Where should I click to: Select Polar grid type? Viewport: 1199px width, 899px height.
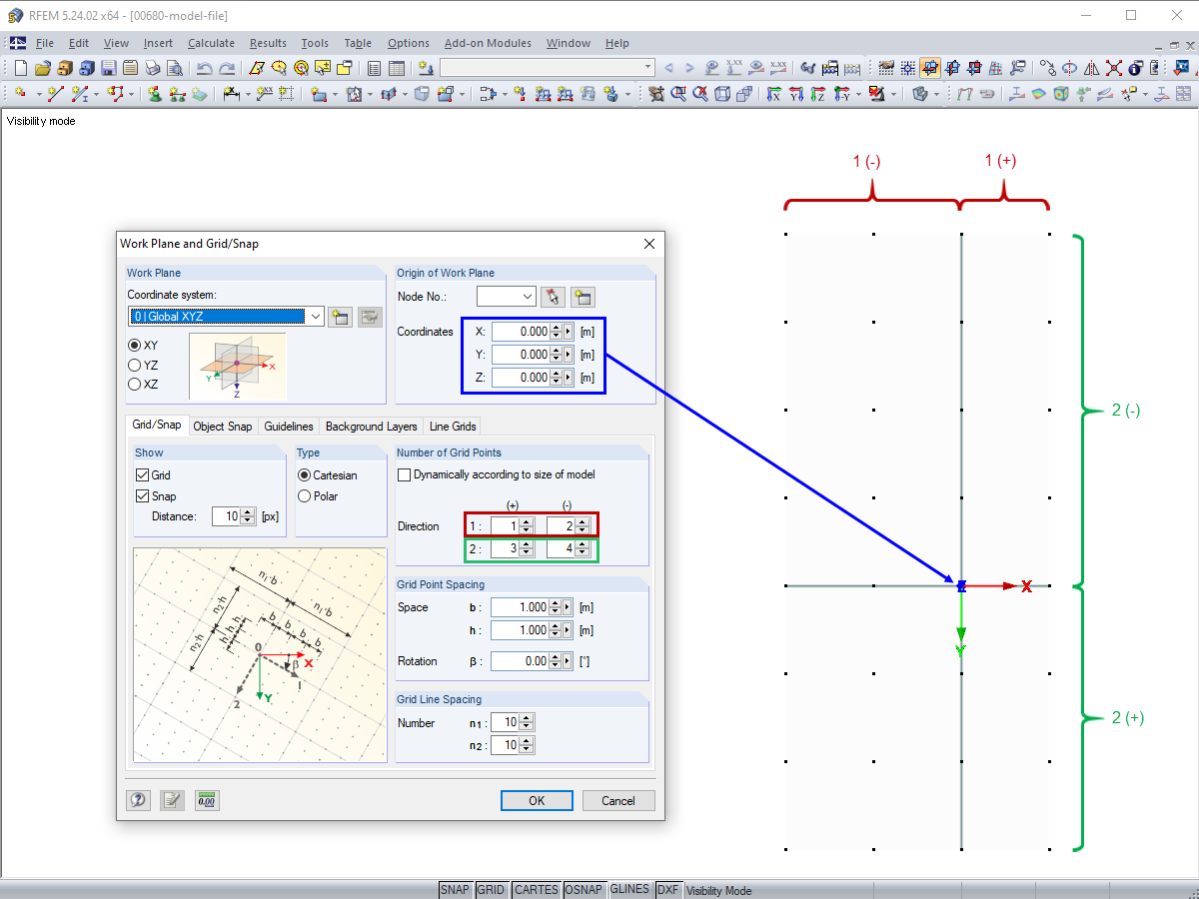[x=305, y=495]
